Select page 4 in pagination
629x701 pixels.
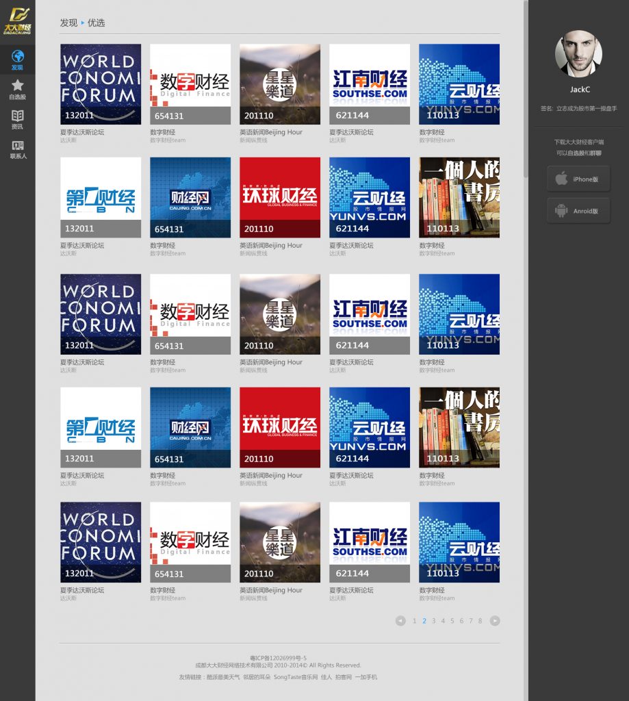coord(443,620)
